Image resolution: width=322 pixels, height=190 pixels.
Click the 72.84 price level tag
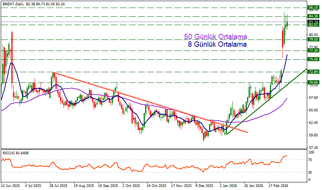pyautogui.click(x=313, y=72)
